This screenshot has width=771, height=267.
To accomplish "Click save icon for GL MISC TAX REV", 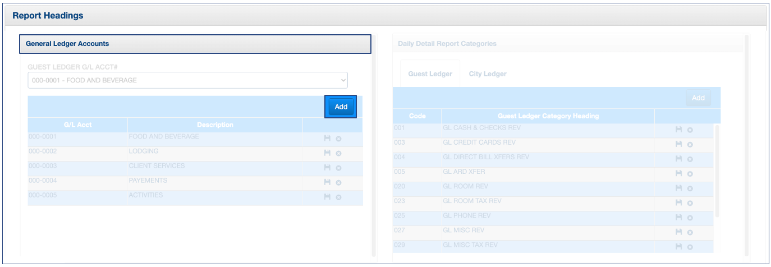I will [678, 247].
